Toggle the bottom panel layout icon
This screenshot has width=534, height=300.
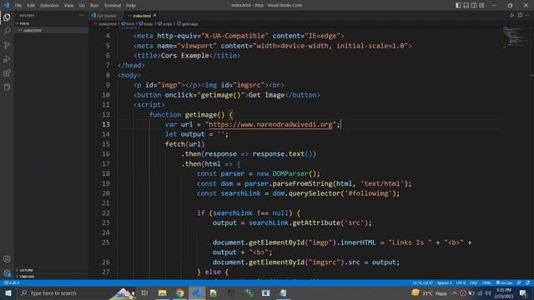point(466,5)
